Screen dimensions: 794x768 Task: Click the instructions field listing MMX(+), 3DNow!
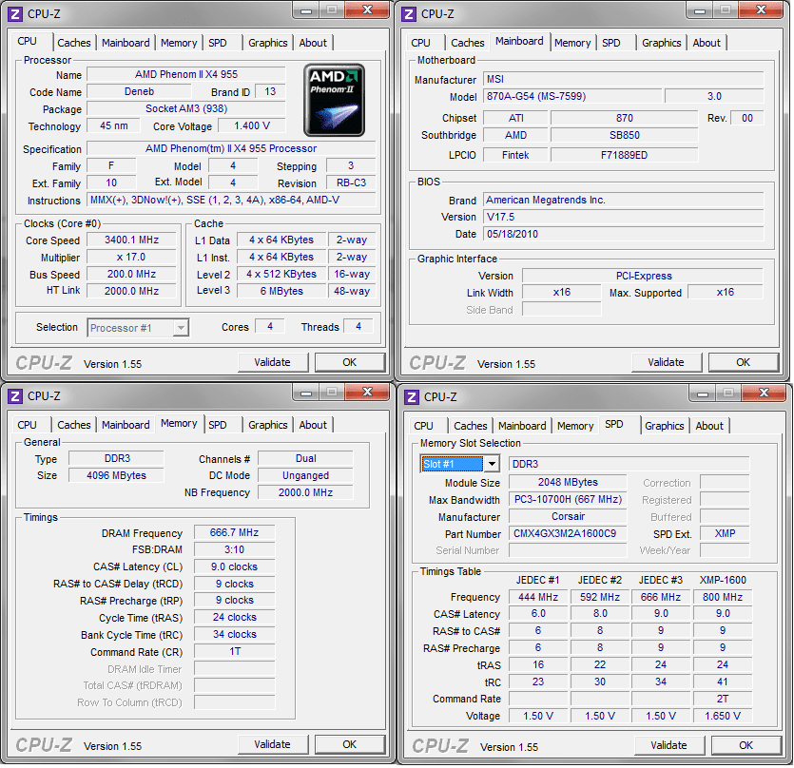pyautogui.click(x=231, y=200)
